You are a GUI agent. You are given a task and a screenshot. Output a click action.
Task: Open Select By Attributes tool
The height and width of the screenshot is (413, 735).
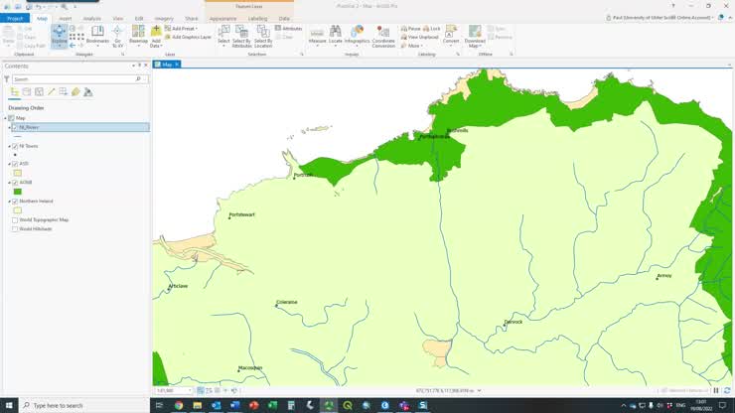pyautogui.click(x=241, y=36)
